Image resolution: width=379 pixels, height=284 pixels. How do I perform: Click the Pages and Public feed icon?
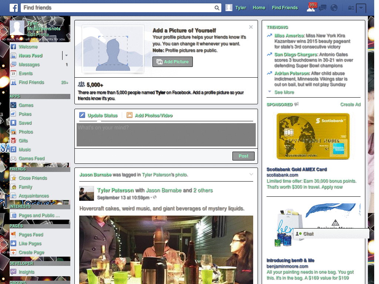(13, 216)
